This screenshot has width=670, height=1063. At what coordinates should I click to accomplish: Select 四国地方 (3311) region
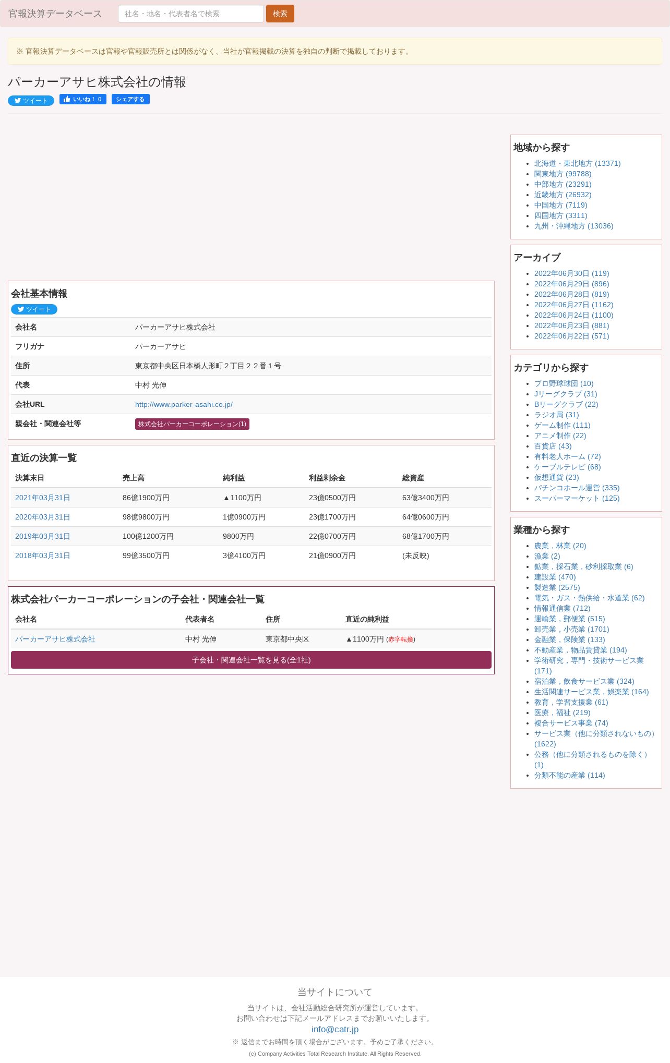pyautogui.click(x=560, y=215)
